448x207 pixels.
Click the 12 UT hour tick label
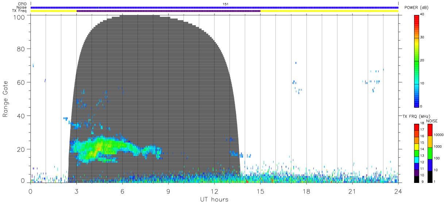pyautogui.click(x=215, y=191)
